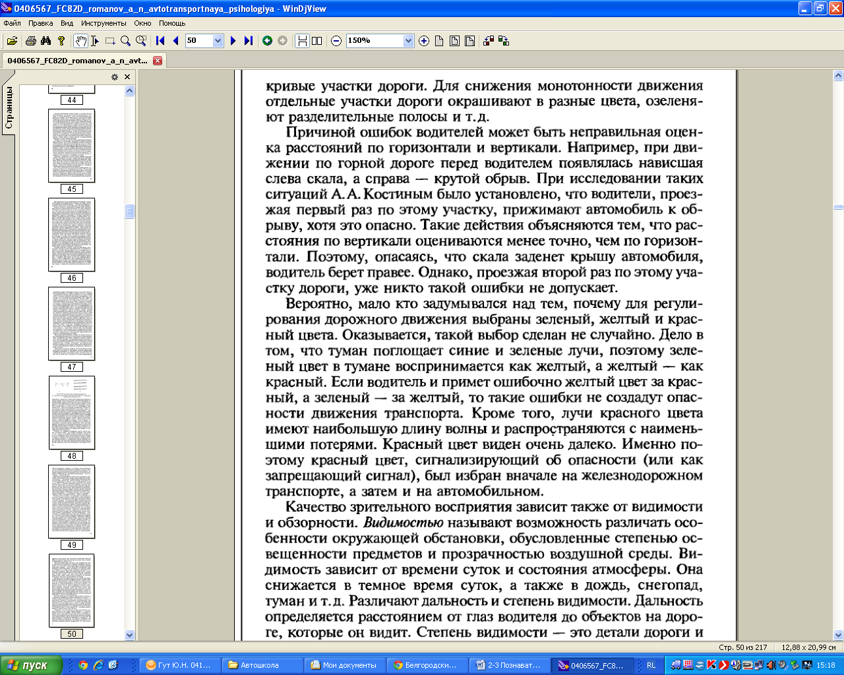Screen dimensions: 844x675
Task: Click page size 12,88 x 20,99 см
Action: click(809, 647)
